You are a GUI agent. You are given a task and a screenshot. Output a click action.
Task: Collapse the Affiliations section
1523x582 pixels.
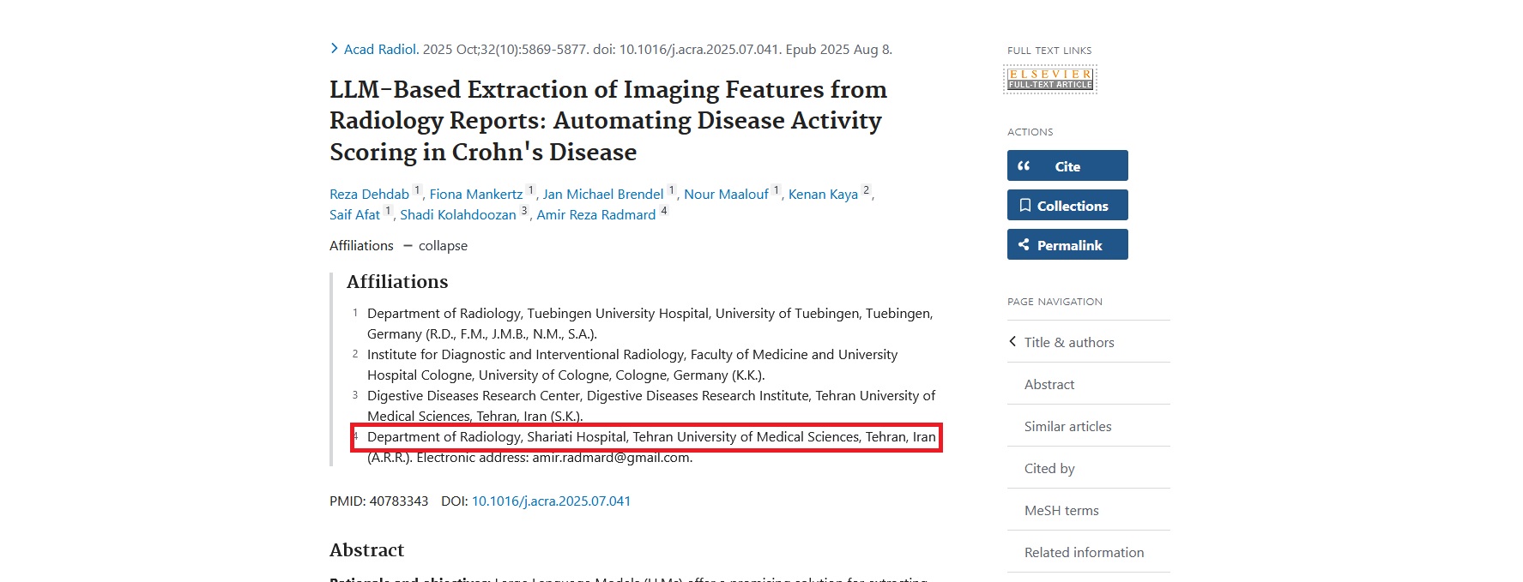tap(434, 246)
